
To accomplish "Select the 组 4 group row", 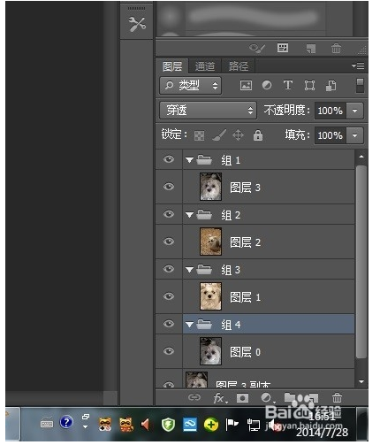I will (269, 325).
